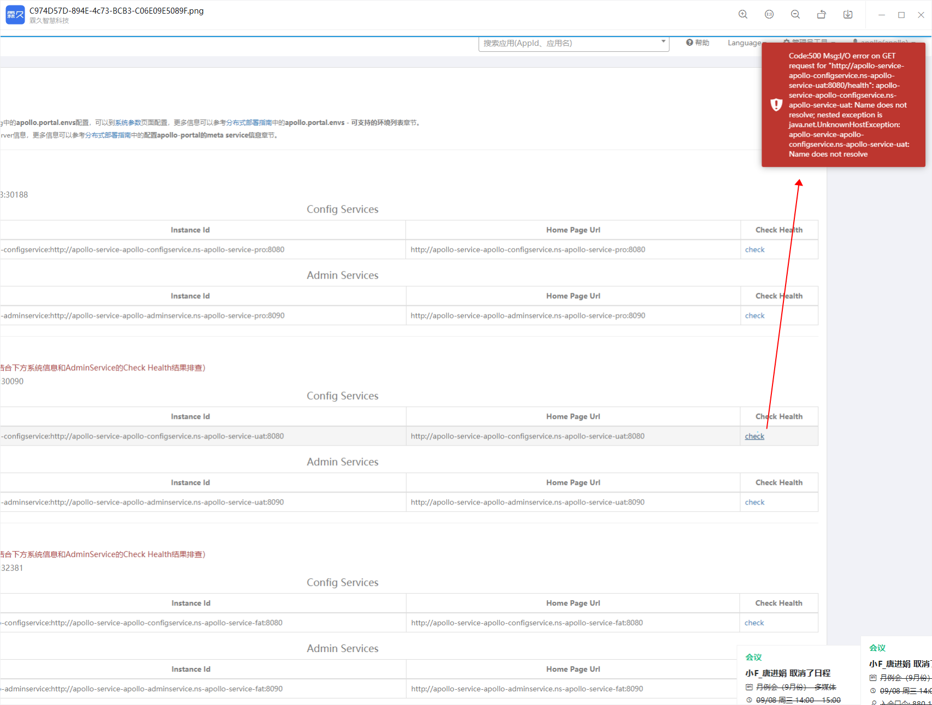
Task: Click check for the pro Config Service row
Action: [754, 249]
